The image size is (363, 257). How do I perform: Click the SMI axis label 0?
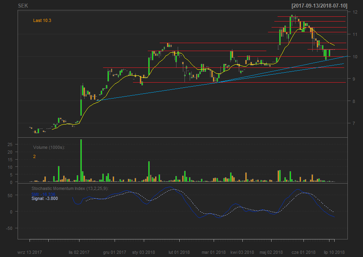[11, 212]
